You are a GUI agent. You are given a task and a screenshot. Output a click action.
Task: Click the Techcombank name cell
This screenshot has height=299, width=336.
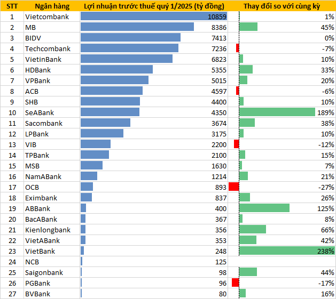(x=48, y=49)
